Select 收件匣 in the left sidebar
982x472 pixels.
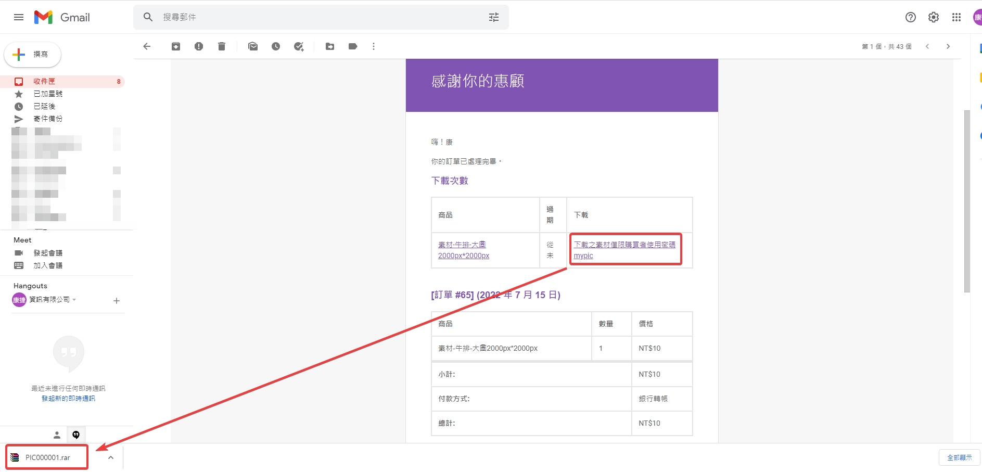(44, 81)
